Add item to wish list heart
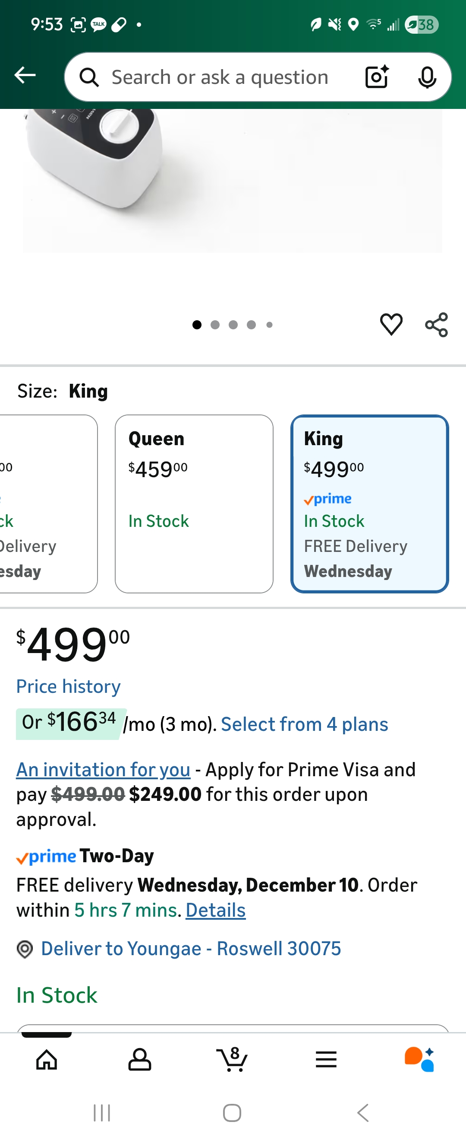The height and width of the screenshot is (1141, 466). [x=391, y=324]
